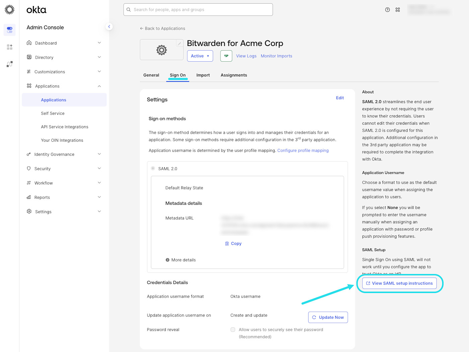The image size is (469, 352).
Task: Expand the Directory menu chevron
Action: point(99,57)
